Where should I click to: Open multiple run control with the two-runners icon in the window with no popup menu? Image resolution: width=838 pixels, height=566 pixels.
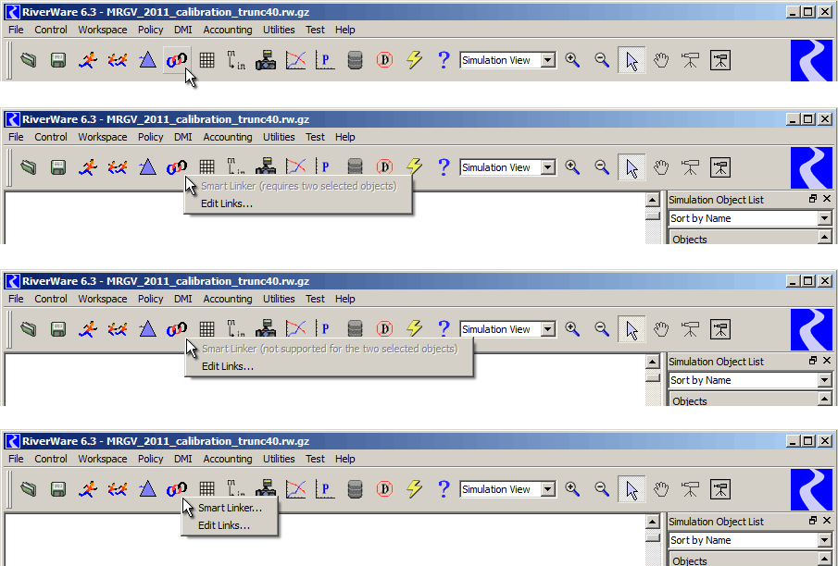[118, 60]
